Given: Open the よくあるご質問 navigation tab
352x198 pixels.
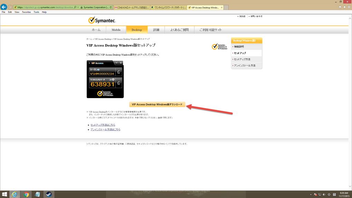Looking at the screenshot, I should pos(179,30).
